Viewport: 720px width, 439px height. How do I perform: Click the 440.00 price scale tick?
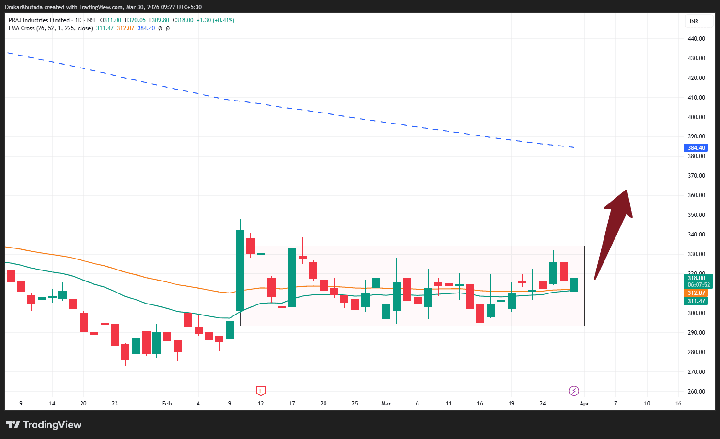(696, 39)
